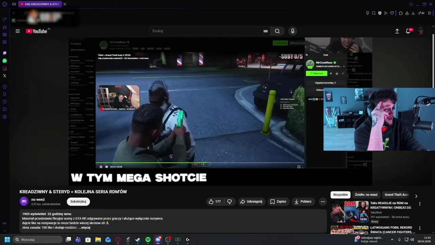Add the page to bookmarks heart

click(x=392, y=13)
